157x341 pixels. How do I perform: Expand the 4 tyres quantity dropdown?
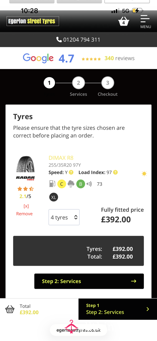tap(64, 217)
